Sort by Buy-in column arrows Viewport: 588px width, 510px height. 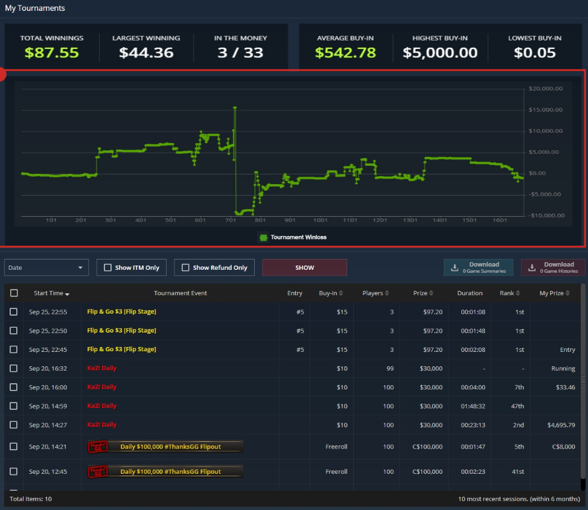(341, 293)
